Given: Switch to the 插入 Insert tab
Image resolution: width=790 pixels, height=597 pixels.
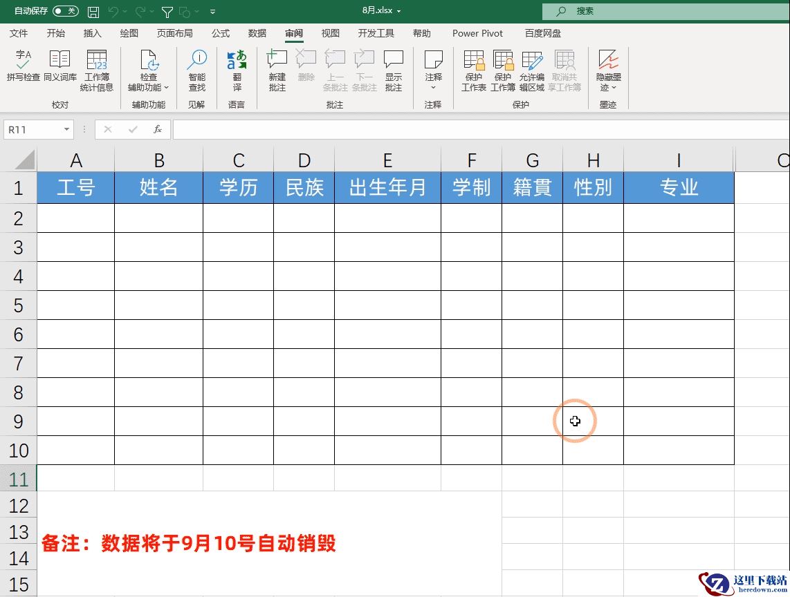Looking at the screenshot, I should click(92, 33).
